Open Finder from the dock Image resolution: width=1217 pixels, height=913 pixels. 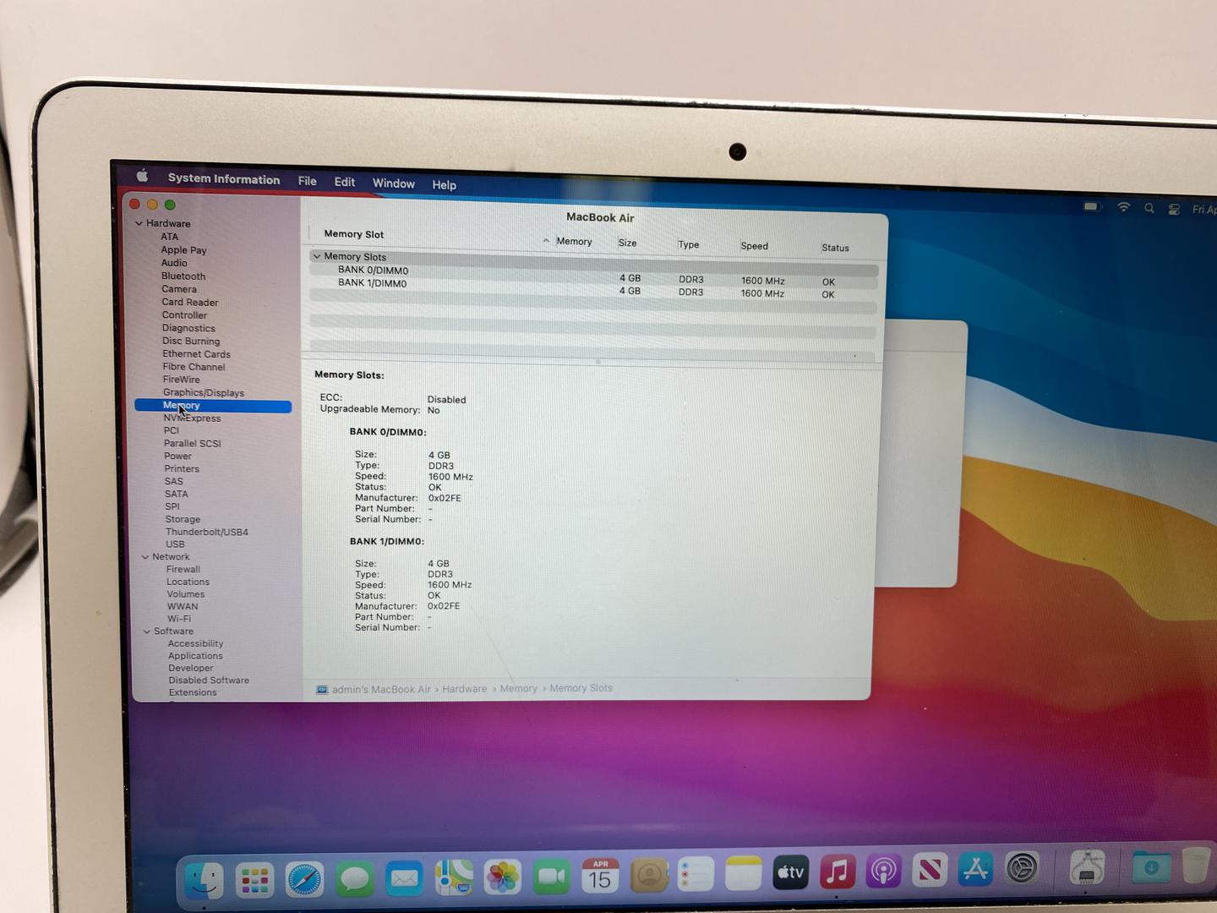coord(204,880)
